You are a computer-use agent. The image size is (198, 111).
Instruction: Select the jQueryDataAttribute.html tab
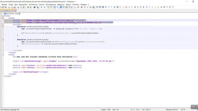point(7,11)
